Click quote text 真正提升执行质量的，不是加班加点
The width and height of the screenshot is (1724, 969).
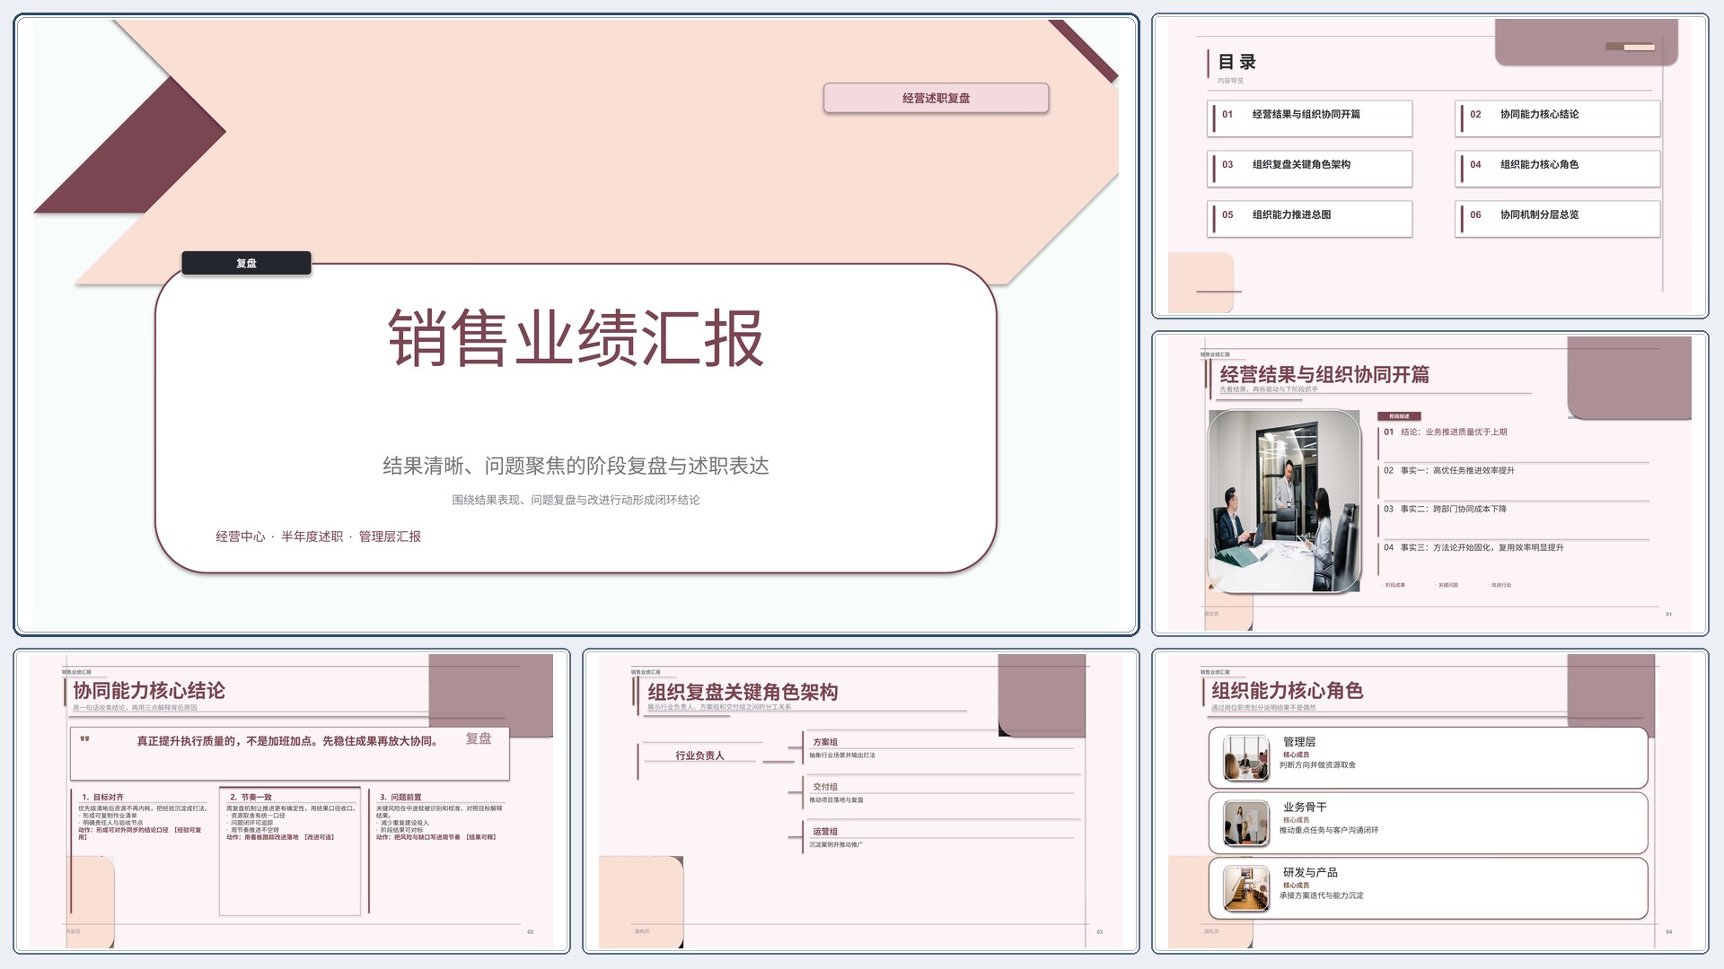(287, 741)
